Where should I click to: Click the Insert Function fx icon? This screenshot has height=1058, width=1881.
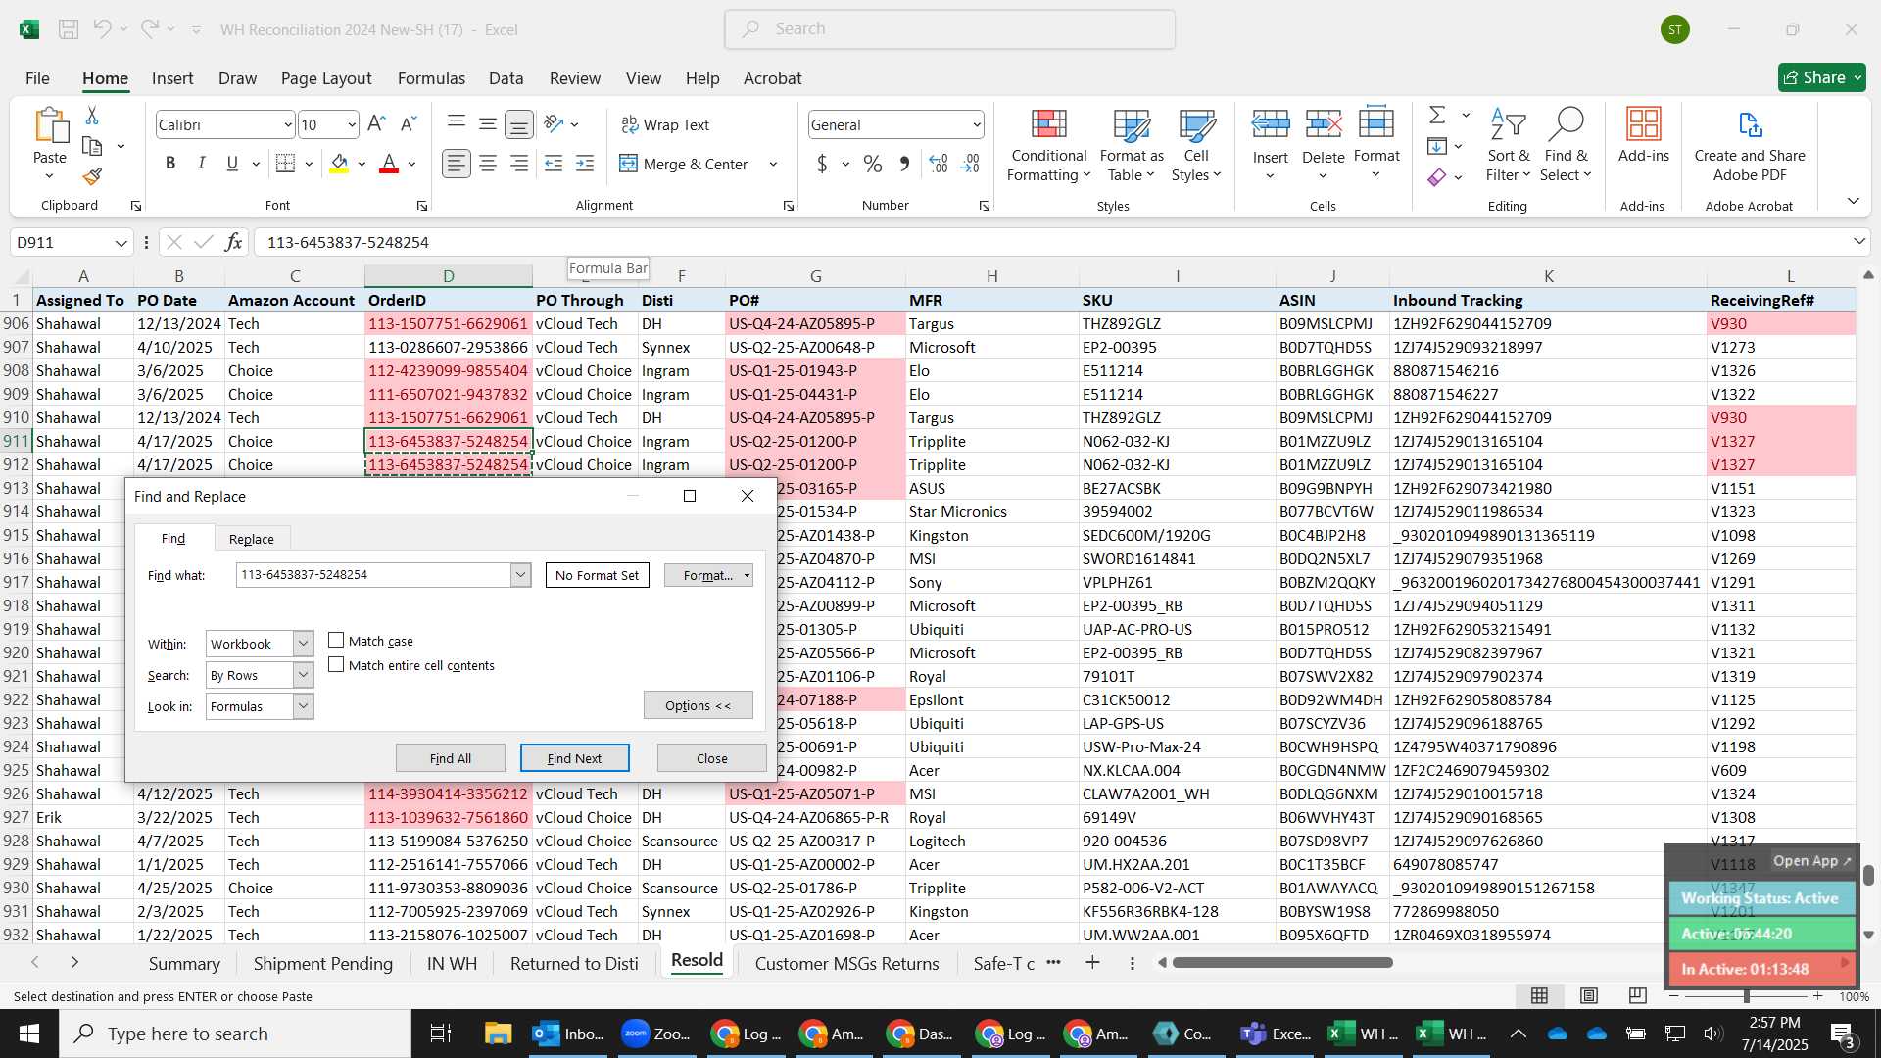[233, 242]
